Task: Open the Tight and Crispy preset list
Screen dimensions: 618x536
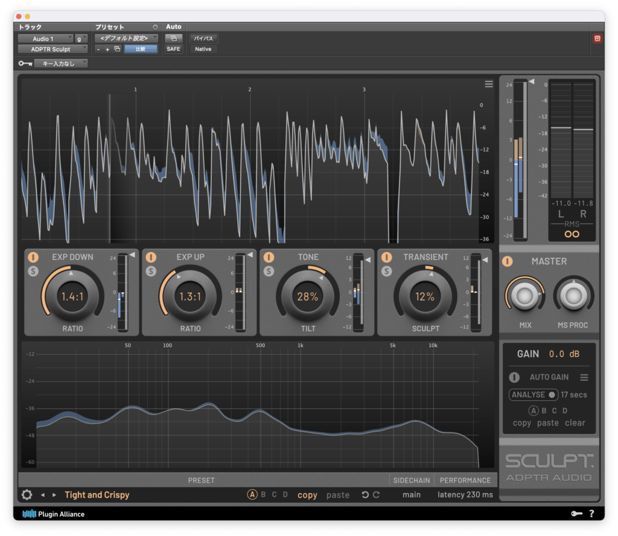Action: pyautogui.click(x=97, y=494)
